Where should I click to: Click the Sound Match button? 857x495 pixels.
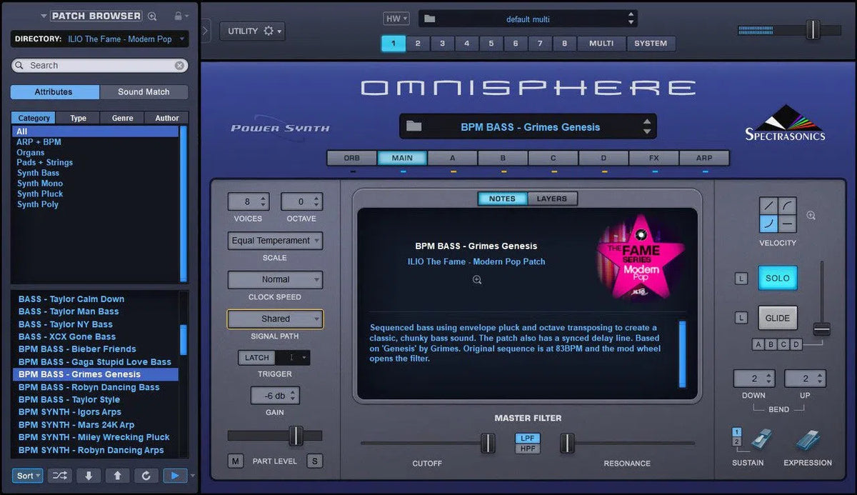(x=144, y=92)
